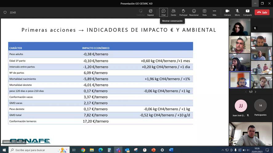Leave the meeting with Salir

(262, 12)
